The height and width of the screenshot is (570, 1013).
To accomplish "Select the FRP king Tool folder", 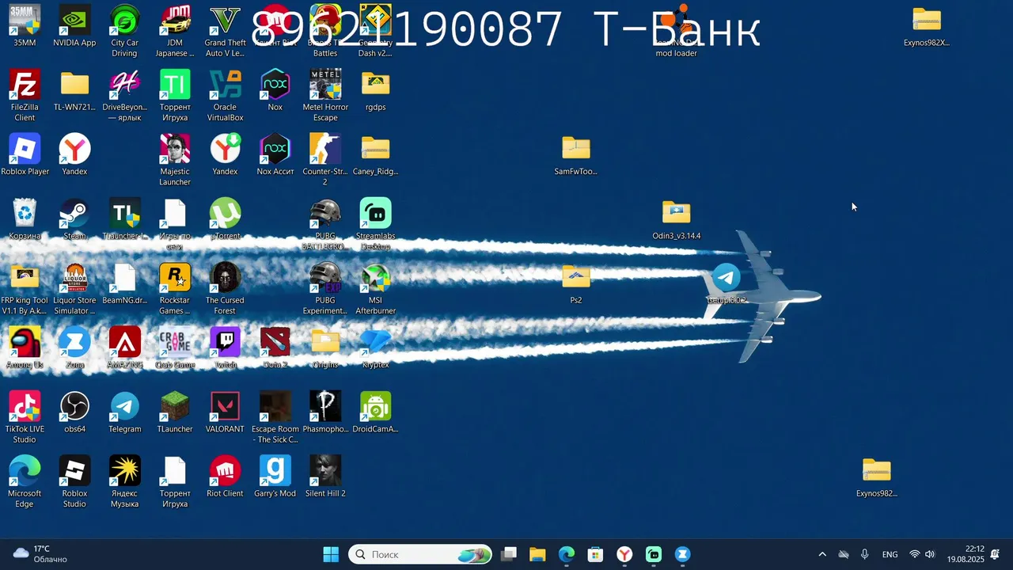I will [x=25, y=278].
